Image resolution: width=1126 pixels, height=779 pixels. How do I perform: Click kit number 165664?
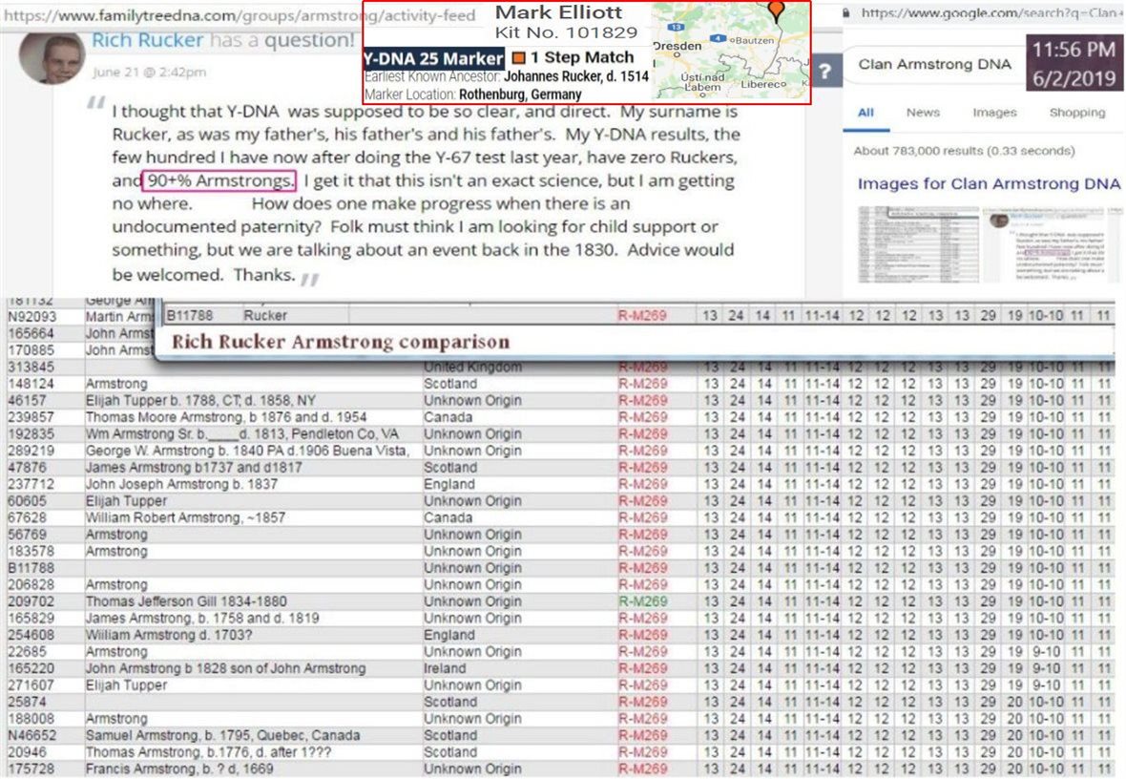[x=31, y=333]
